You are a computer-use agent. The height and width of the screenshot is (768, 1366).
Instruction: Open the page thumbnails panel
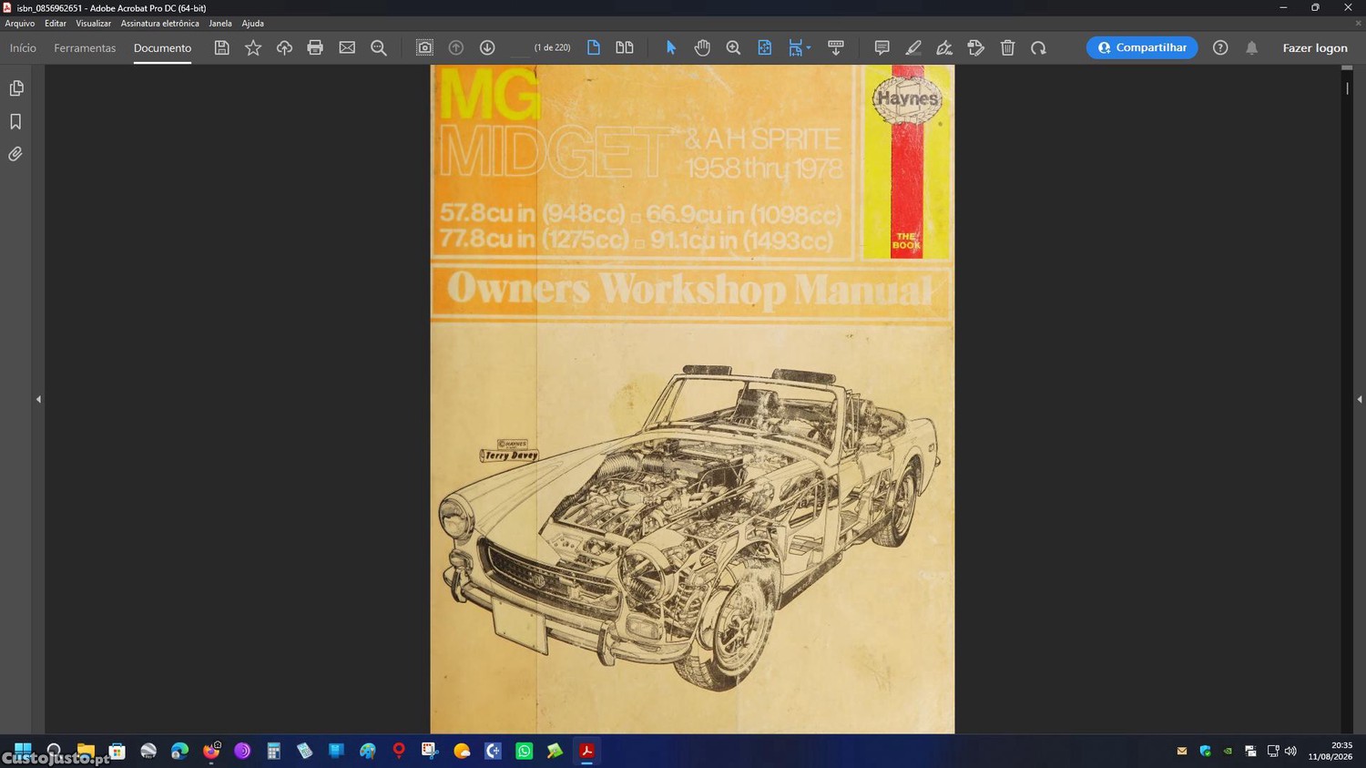click(16, 88)
